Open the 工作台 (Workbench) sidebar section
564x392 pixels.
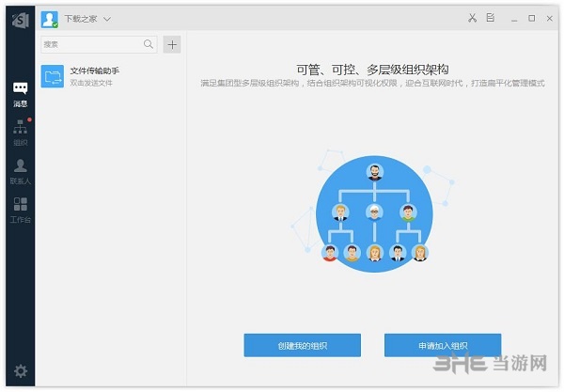[20, 208]
